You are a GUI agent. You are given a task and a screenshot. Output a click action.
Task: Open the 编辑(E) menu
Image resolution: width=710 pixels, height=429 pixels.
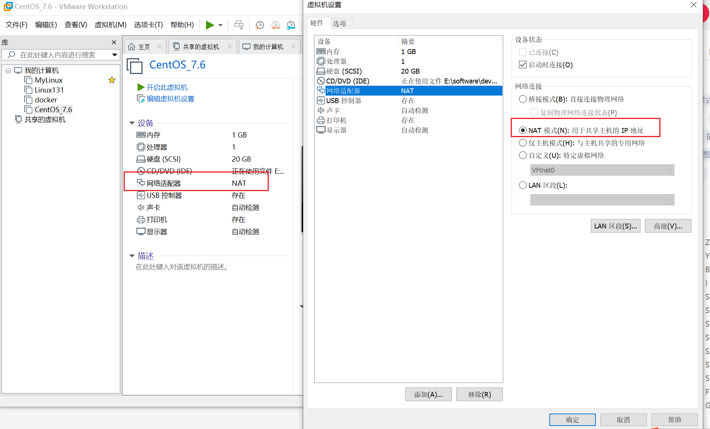click(46, 25)
